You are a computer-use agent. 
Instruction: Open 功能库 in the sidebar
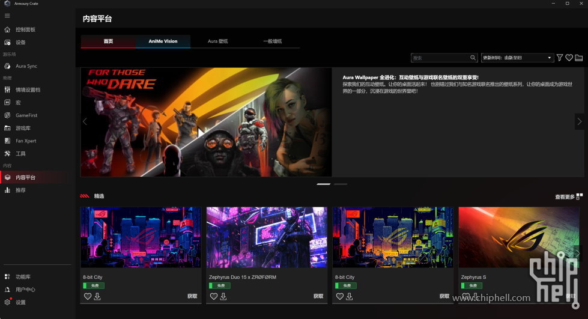tap(23, 276)
